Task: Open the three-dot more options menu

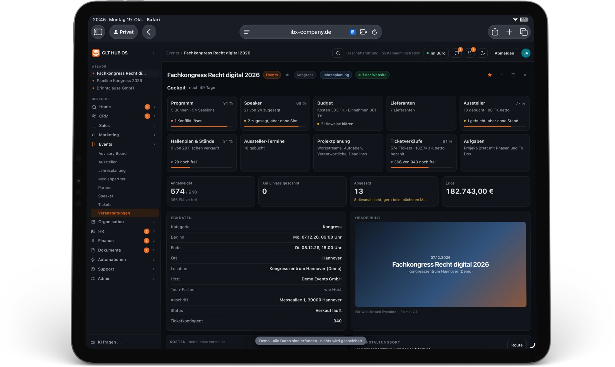Action: click(502, 75)
